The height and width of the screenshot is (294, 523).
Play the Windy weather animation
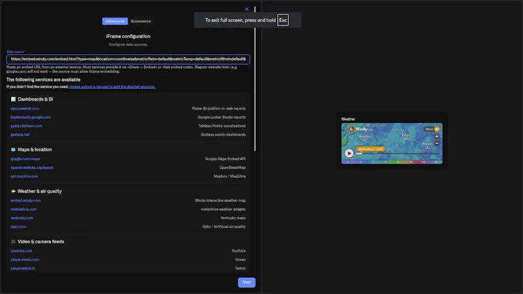pyautogui.click(x=349, y=153)
